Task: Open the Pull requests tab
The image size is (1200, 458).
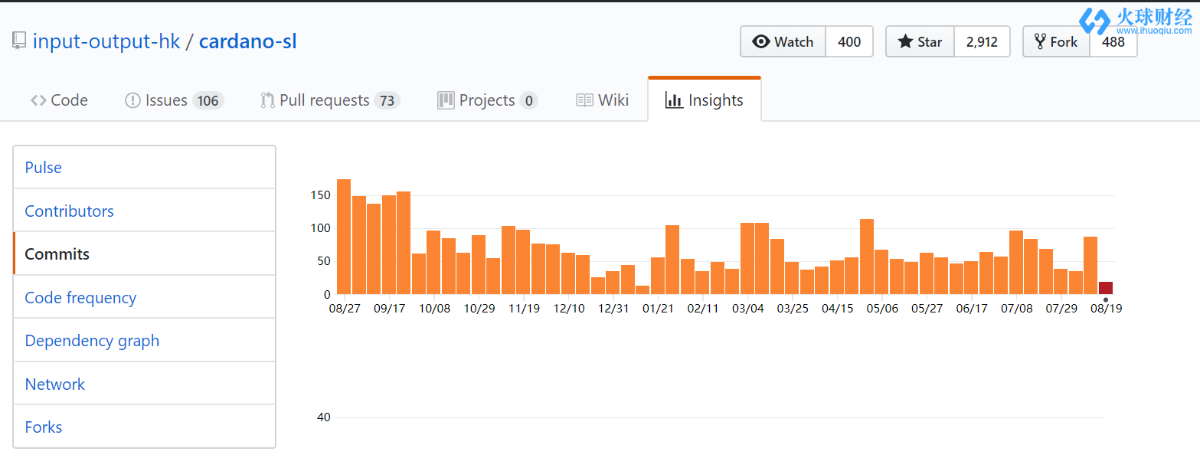Action: 330,100
